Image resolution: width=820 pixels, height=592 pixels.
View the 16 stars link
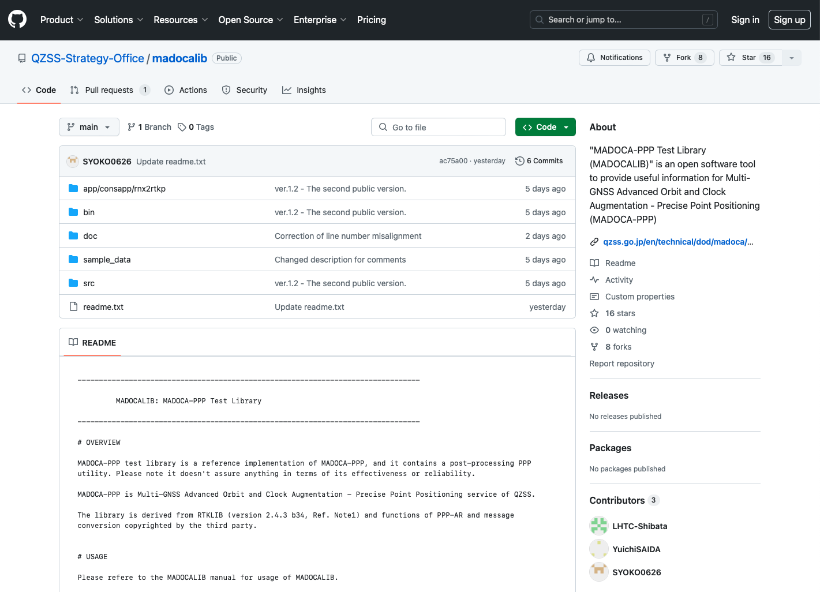pos(613,313)
